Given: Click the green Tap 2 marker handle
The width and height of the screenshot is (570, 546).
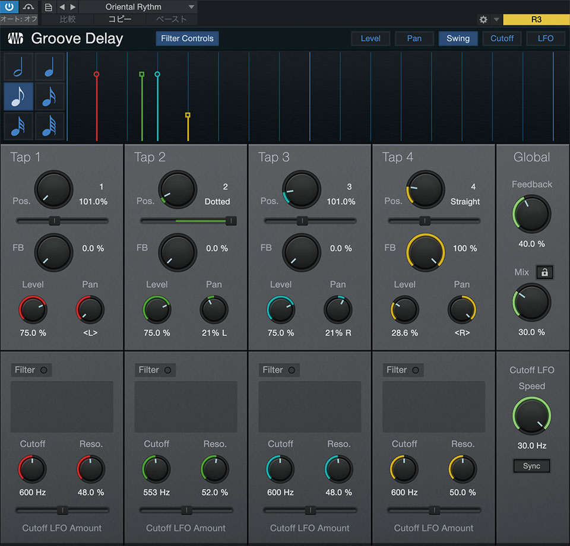Looking at the screenshot, I should 142,74.
